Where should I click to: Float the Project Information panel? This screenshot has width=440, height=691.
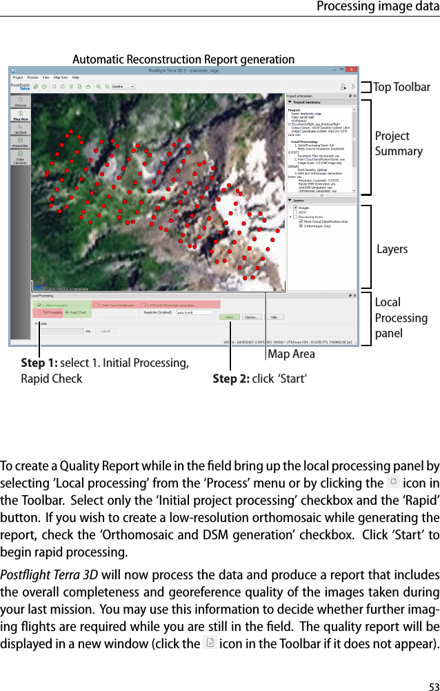[x=350, y=96]
